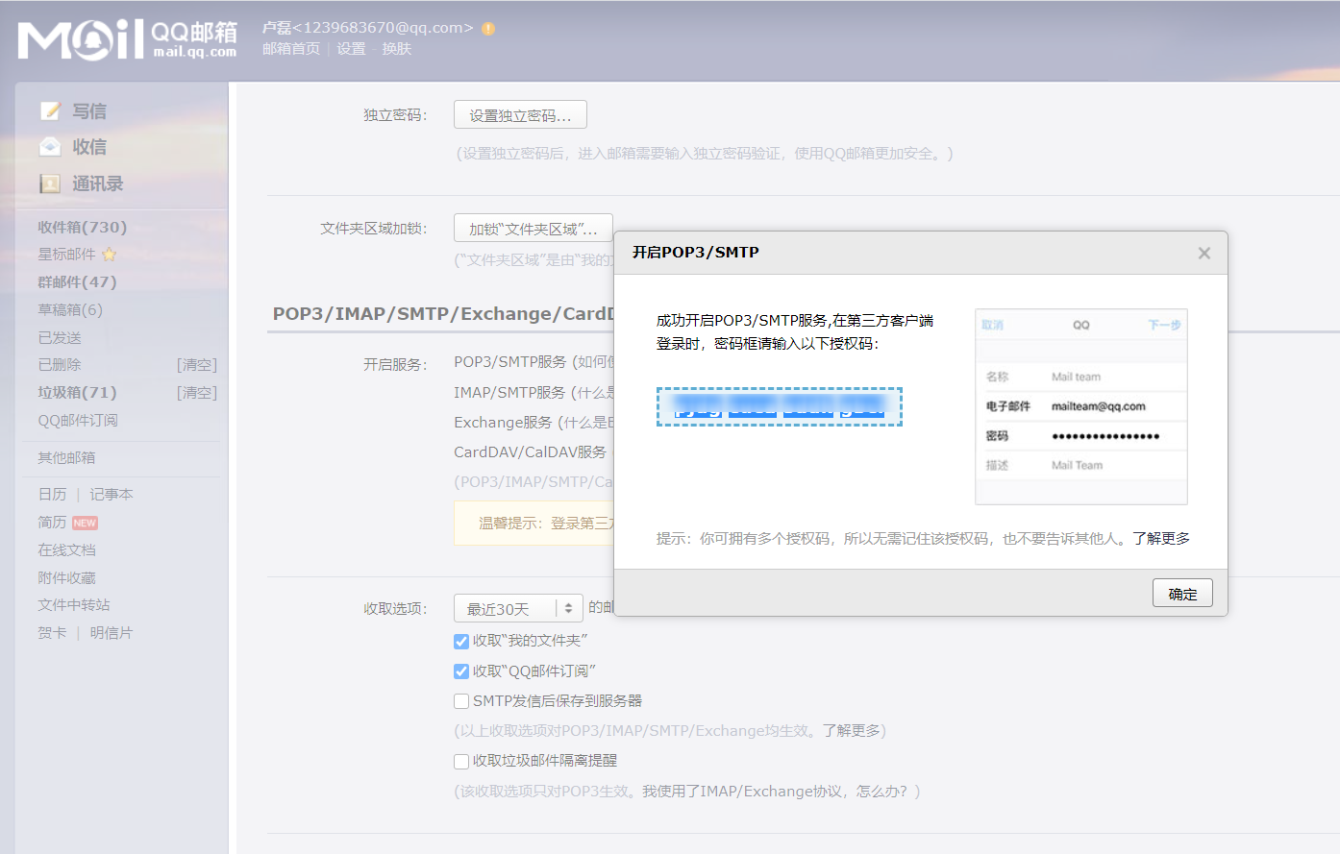Enable SMTP发信后保存到服务器

click(461, 701)
